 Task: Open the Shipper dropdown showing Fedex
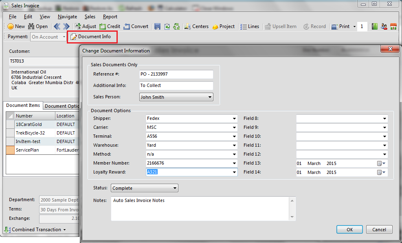pyautogui.click(x=234, y=119)
